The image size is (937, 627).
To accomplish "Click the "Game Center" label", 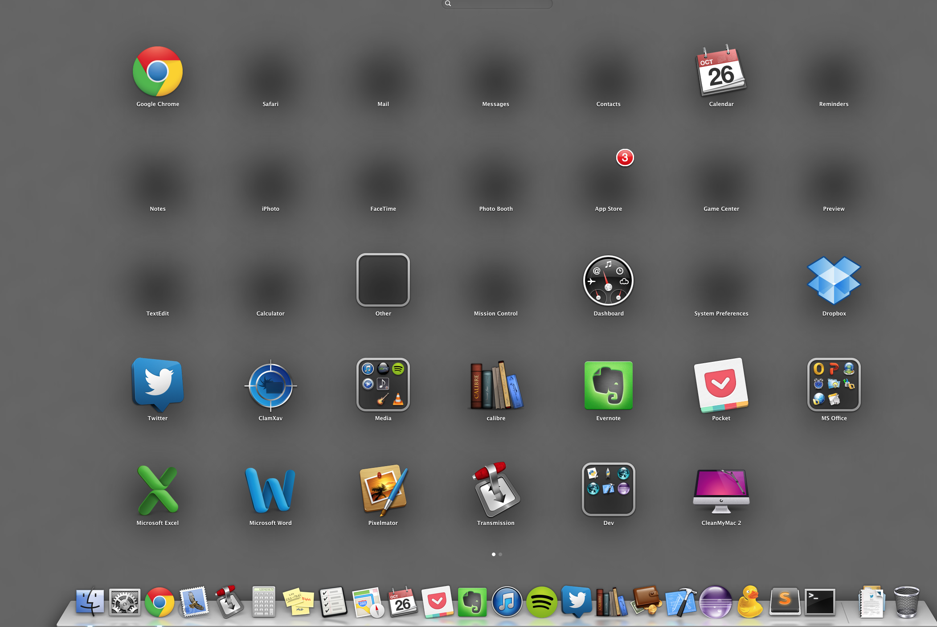I will [x=721, y=209].
